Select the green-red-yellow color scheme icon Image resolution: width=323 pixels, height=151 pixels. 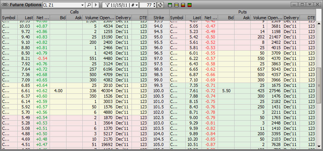pos(190,5)
